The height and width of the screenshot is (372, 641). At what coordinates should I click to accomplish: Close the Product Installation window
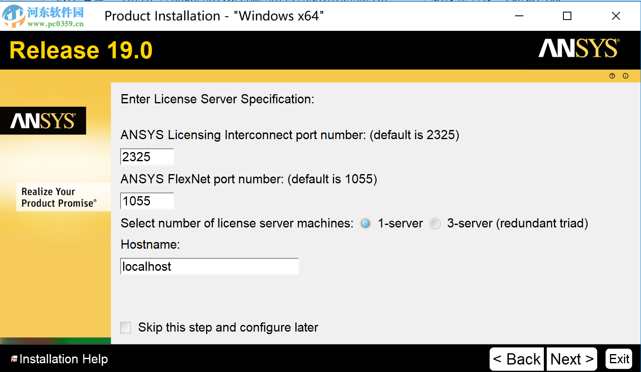[x=616, y=16]
